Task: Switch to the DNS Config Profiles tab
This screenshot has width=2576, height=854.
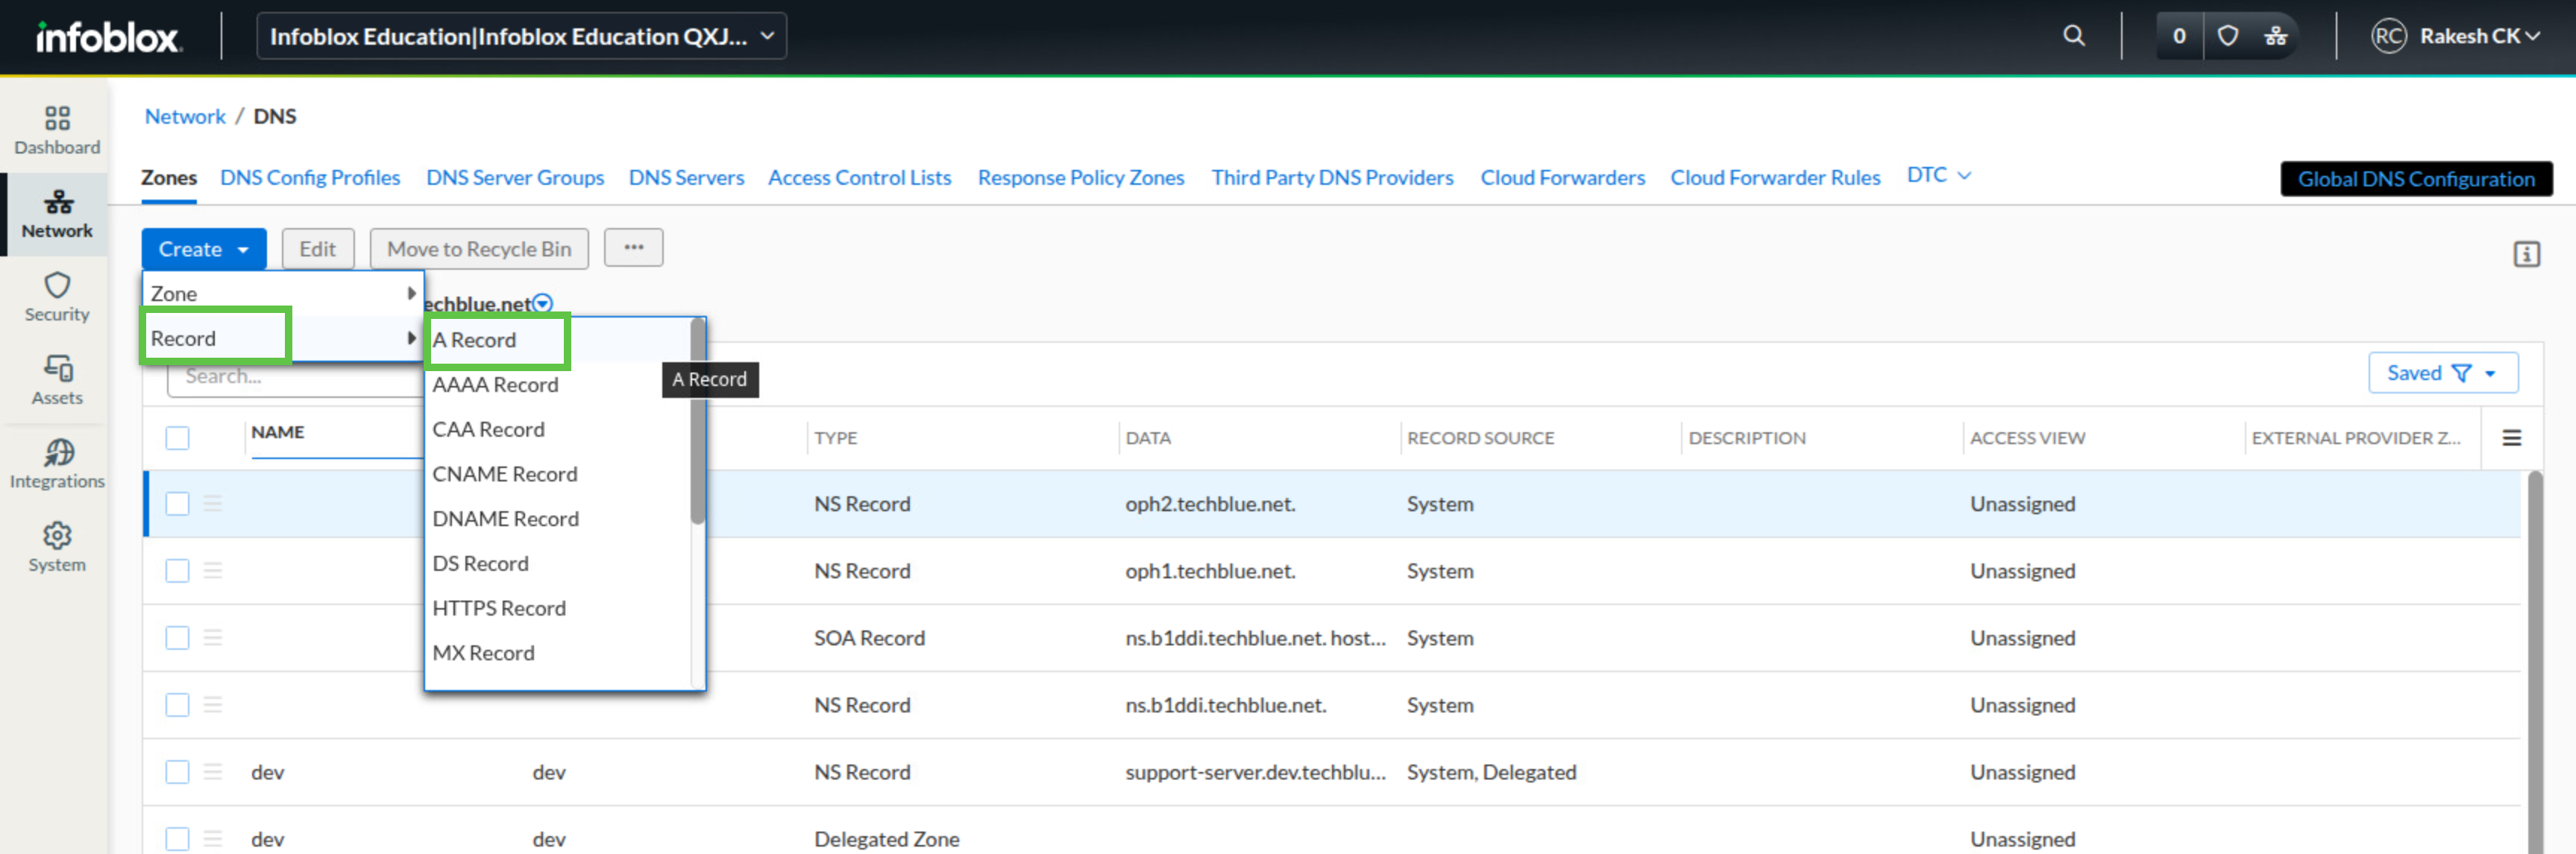Action: (x=310, y=178)
